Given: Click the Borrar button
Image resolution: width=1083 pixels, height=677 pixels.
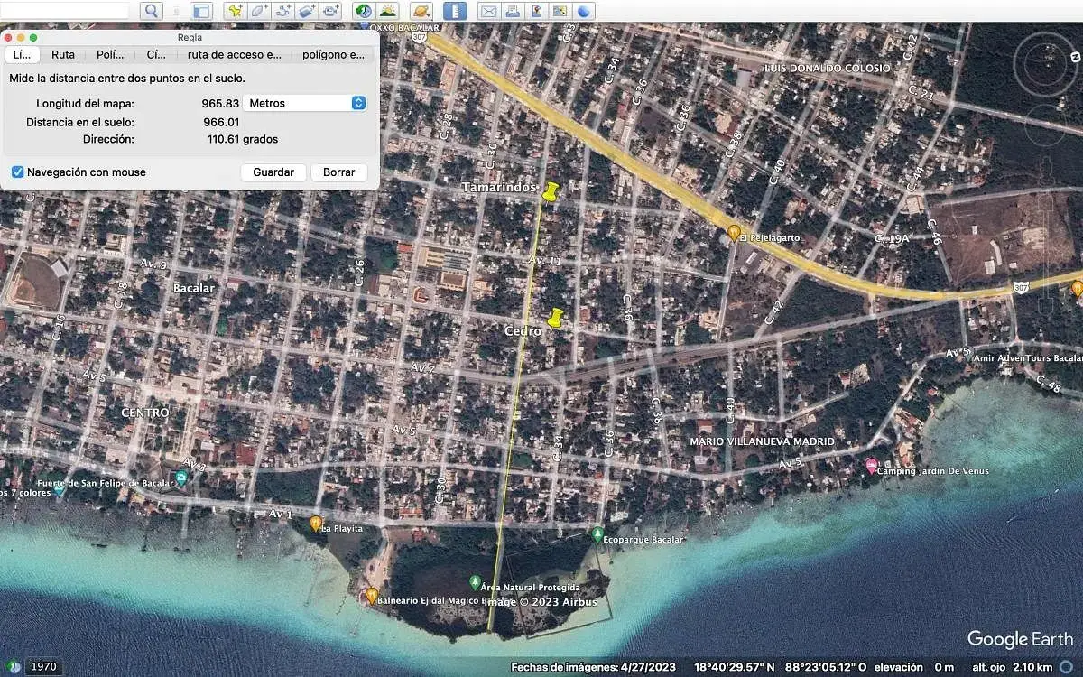Looking at the screenshot, I should tap(339, 172).
